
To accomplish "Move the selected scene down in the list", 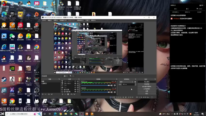I will (x=52, y=94).
